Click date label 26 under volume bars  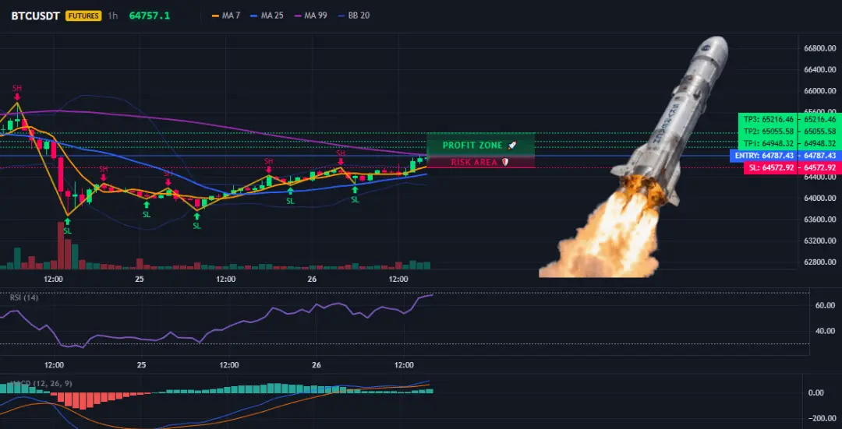[x=312, y=280]
